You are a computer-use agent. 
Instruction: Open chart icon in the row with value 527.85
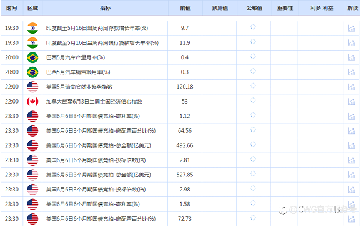[x=351, y=175]
